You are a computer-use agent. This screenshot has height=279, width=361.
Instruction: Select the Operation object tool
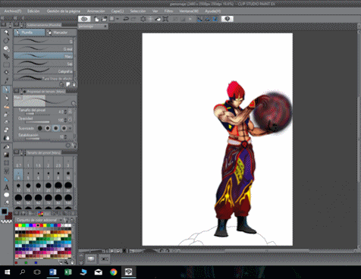point(6,49)
